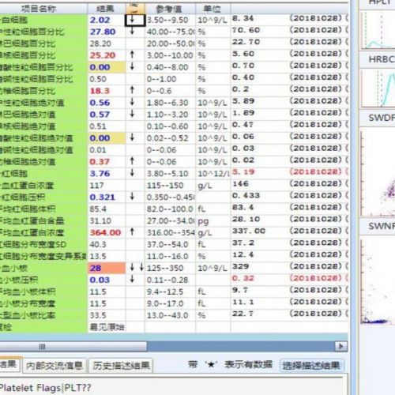Click the unit pg in the 31.10 row
The width and height of the screenshot is (395, 395).
[203, 221]
